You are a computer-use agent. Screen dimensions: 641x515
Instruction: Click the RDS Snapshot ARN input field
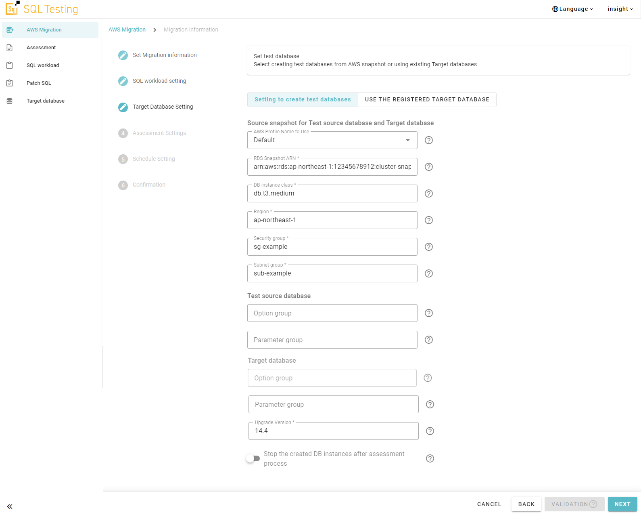point(332,167)
